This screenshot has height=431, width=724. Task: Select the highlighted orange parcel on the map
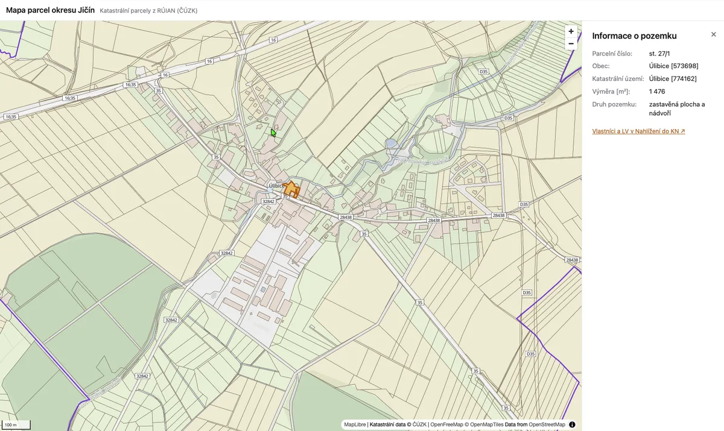tap(292, 190)
